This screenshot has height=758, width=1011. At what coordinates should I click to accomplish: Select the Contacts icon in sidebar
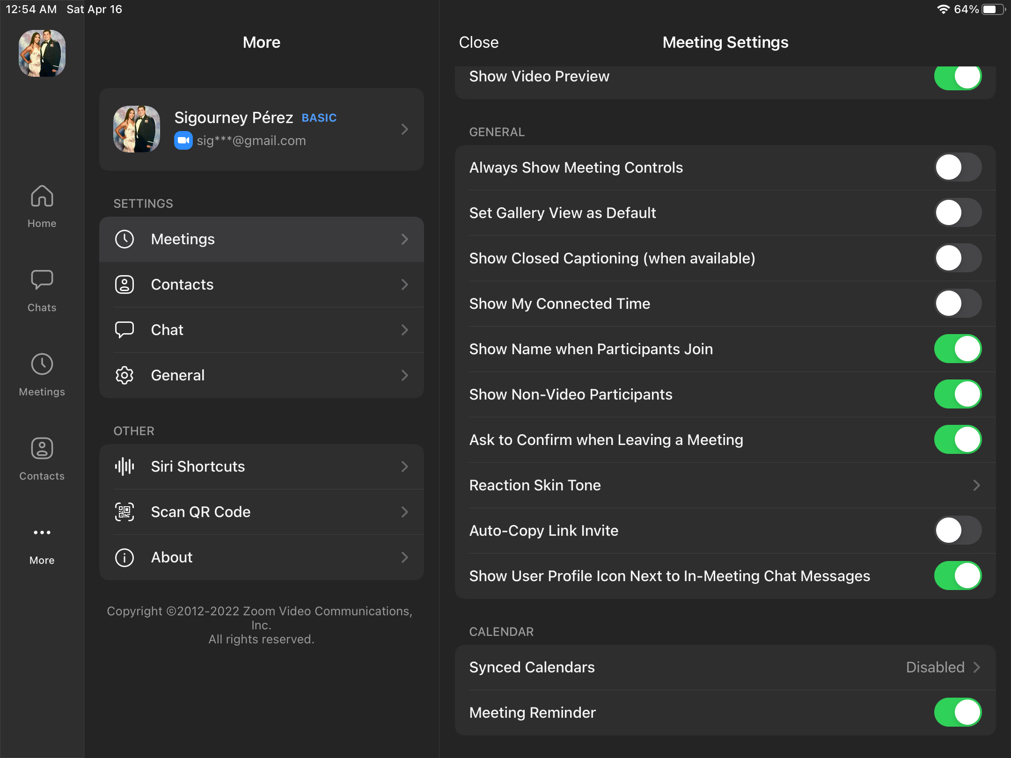(42, 448)
